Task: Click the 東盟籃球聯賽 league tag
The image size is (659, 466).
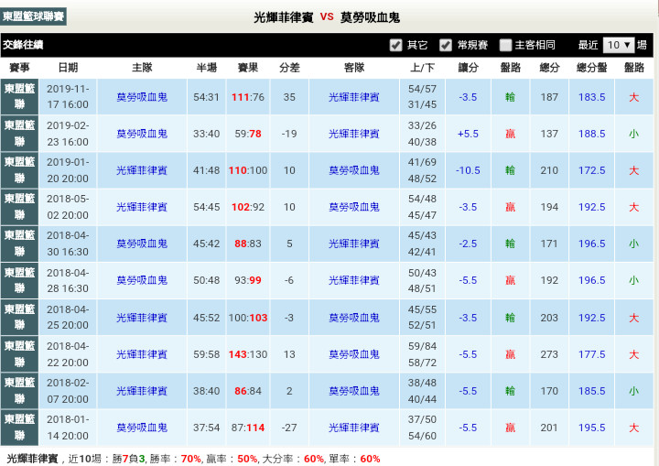Action: 33,16
